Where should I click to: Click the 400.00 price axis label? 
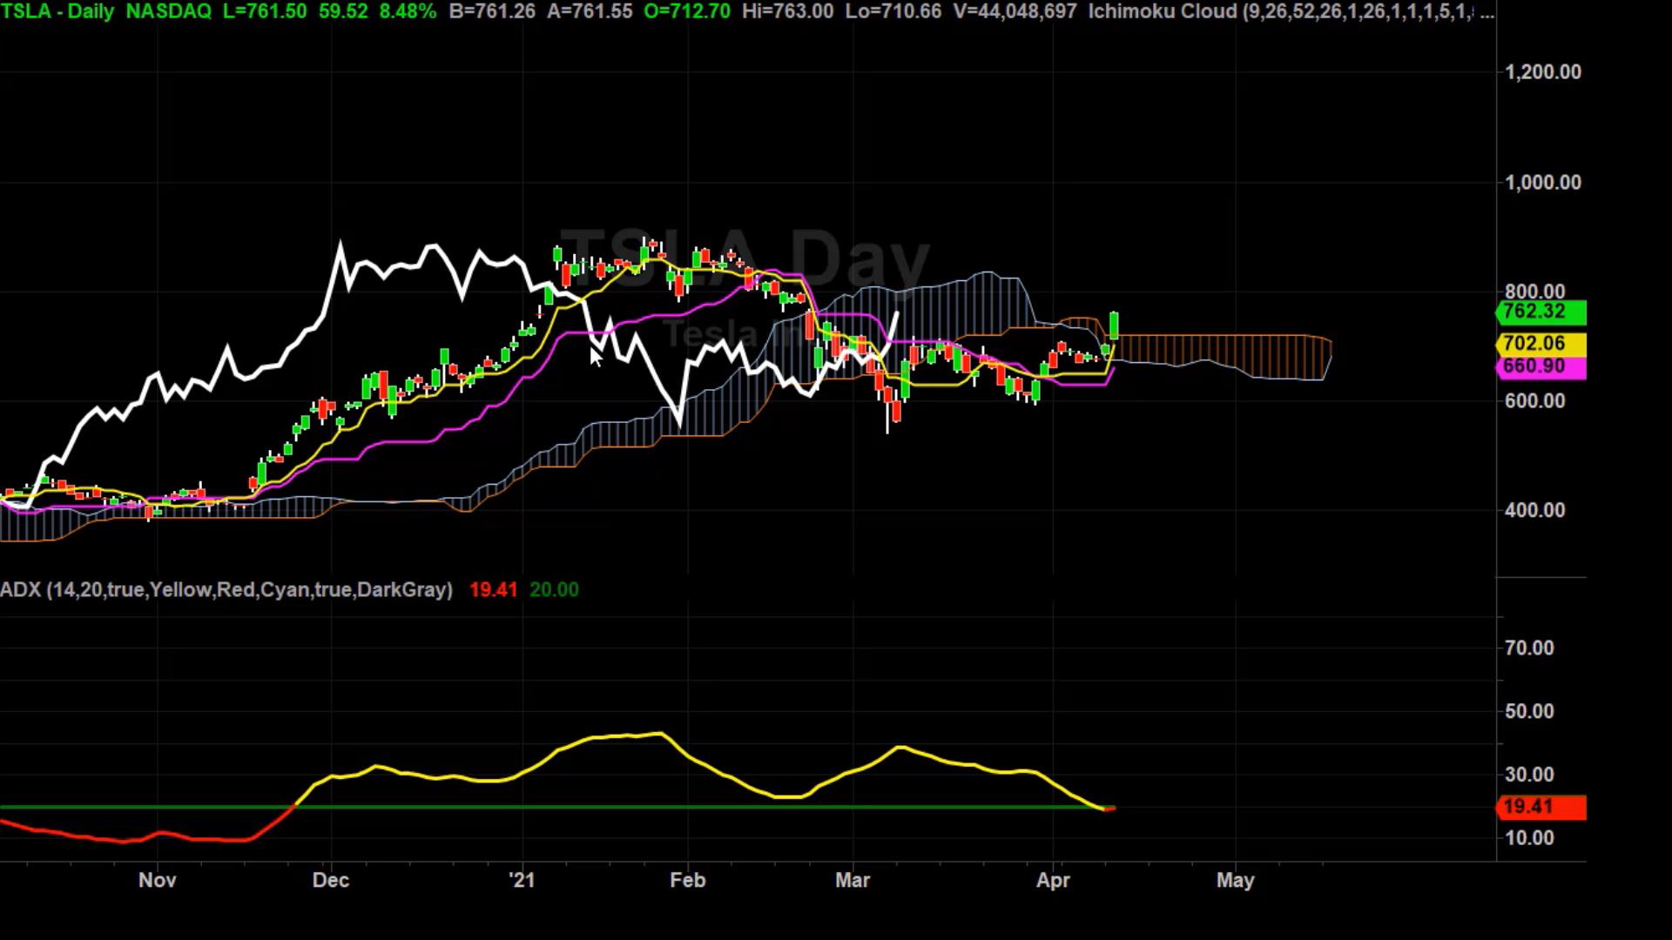coord(1534,511)
